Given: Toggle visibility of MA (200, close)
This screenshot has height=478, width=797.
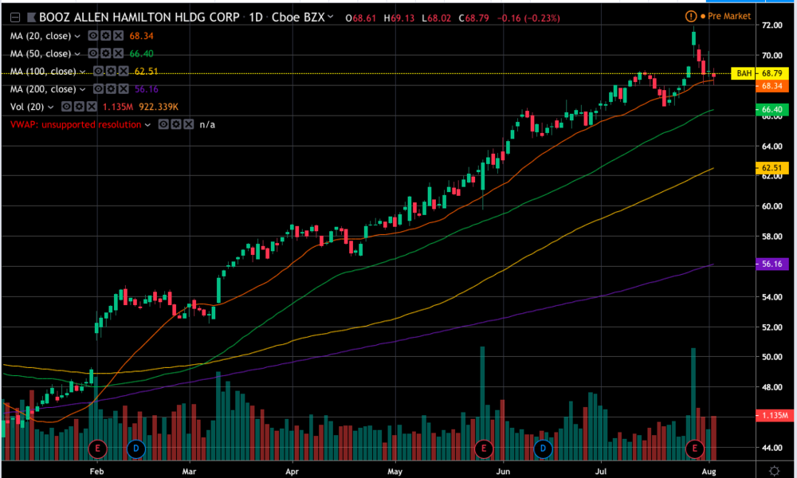Looking at the screenshot, I should click(99, 88).
